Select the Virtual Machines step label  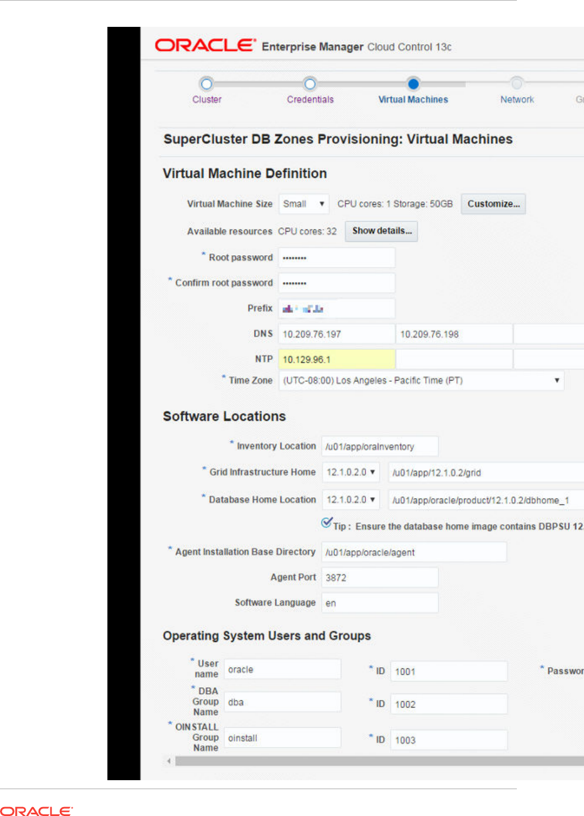pyautogui.click(x=413, y=100)
